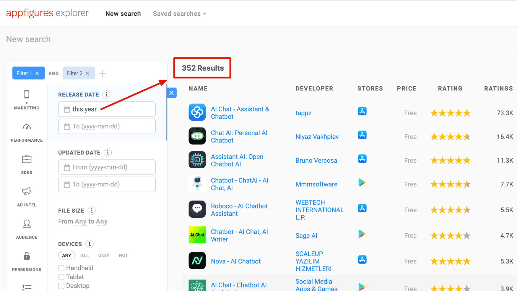Show File Size info tooltip icon
The width and height of the screenshot is (517, 291).
(92, 211)
